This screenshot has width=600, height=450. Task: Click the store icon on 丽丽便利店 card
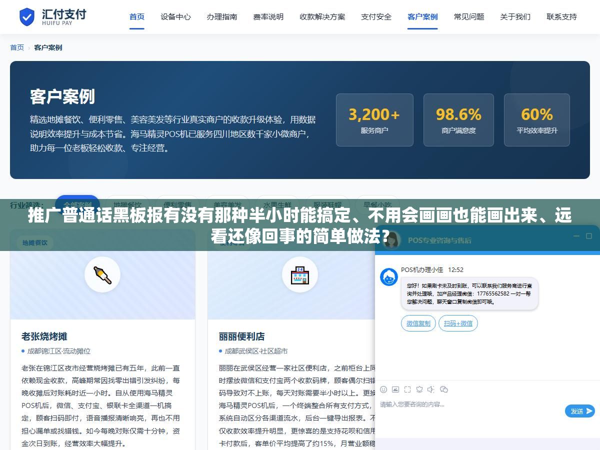coord(300,274)
